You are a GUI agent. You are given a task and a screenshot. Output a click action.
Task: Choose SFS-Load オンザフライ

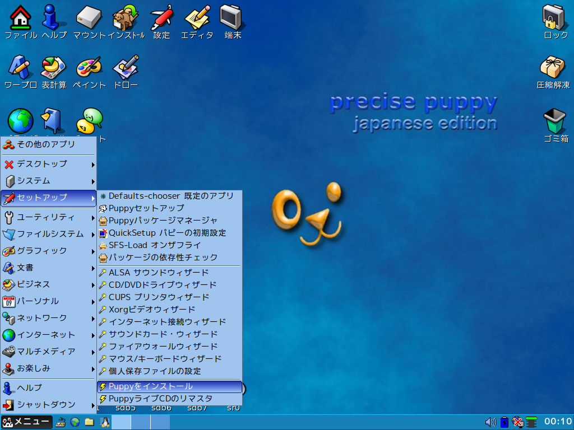pos(169,246)
